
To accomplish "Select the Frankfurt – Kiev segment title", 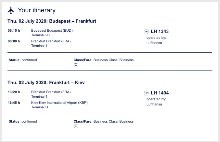I will [x=46, y=82].
